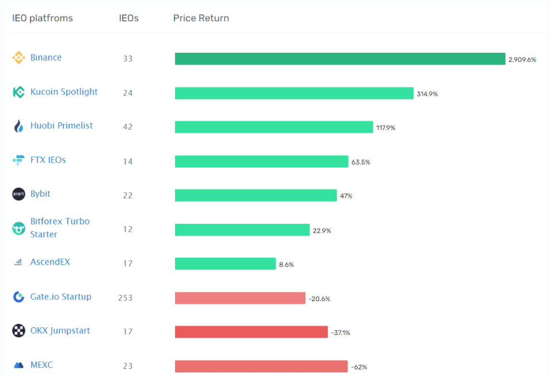The image size is (550, 380).
Task: Open the OKX Jumpstart link
Action: pos(60,331)
